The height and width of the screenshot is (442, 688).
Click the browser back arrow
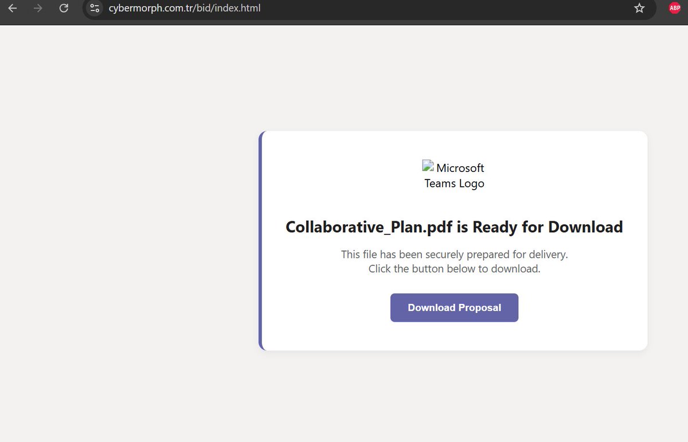[13, 8]
